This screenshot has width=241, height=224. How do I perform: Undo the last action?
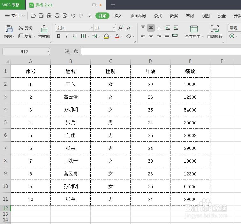tap(73, 16)
